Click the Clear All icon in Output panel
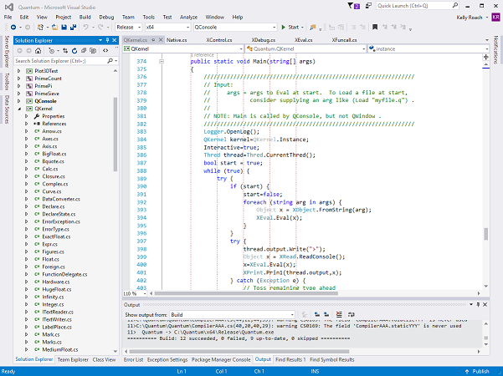Image resolution: width=503 pixels, height=376 pixels. (339, 314)
